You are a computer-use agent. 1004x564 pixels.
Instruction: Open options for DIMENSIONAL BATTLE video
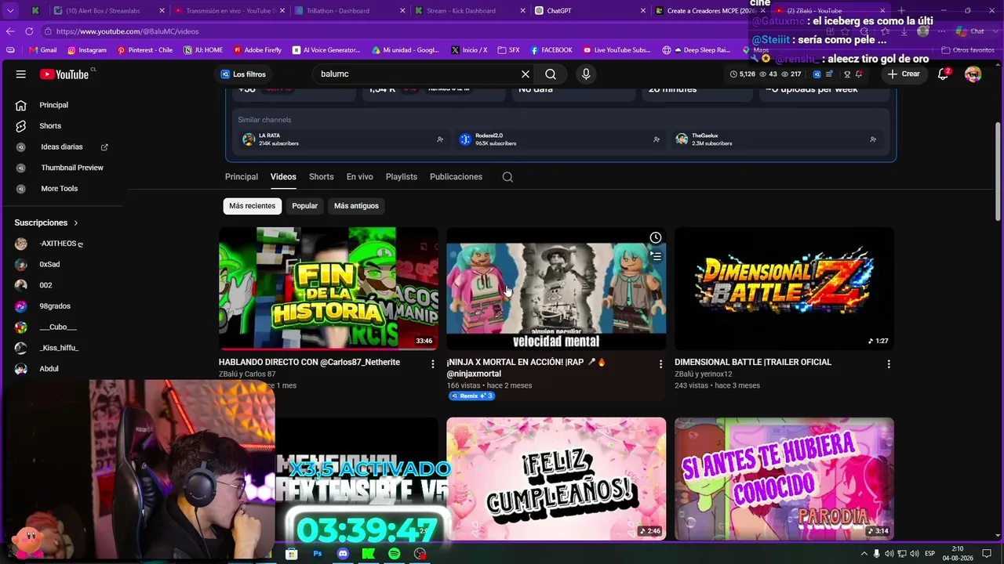[x=889, y=364]
